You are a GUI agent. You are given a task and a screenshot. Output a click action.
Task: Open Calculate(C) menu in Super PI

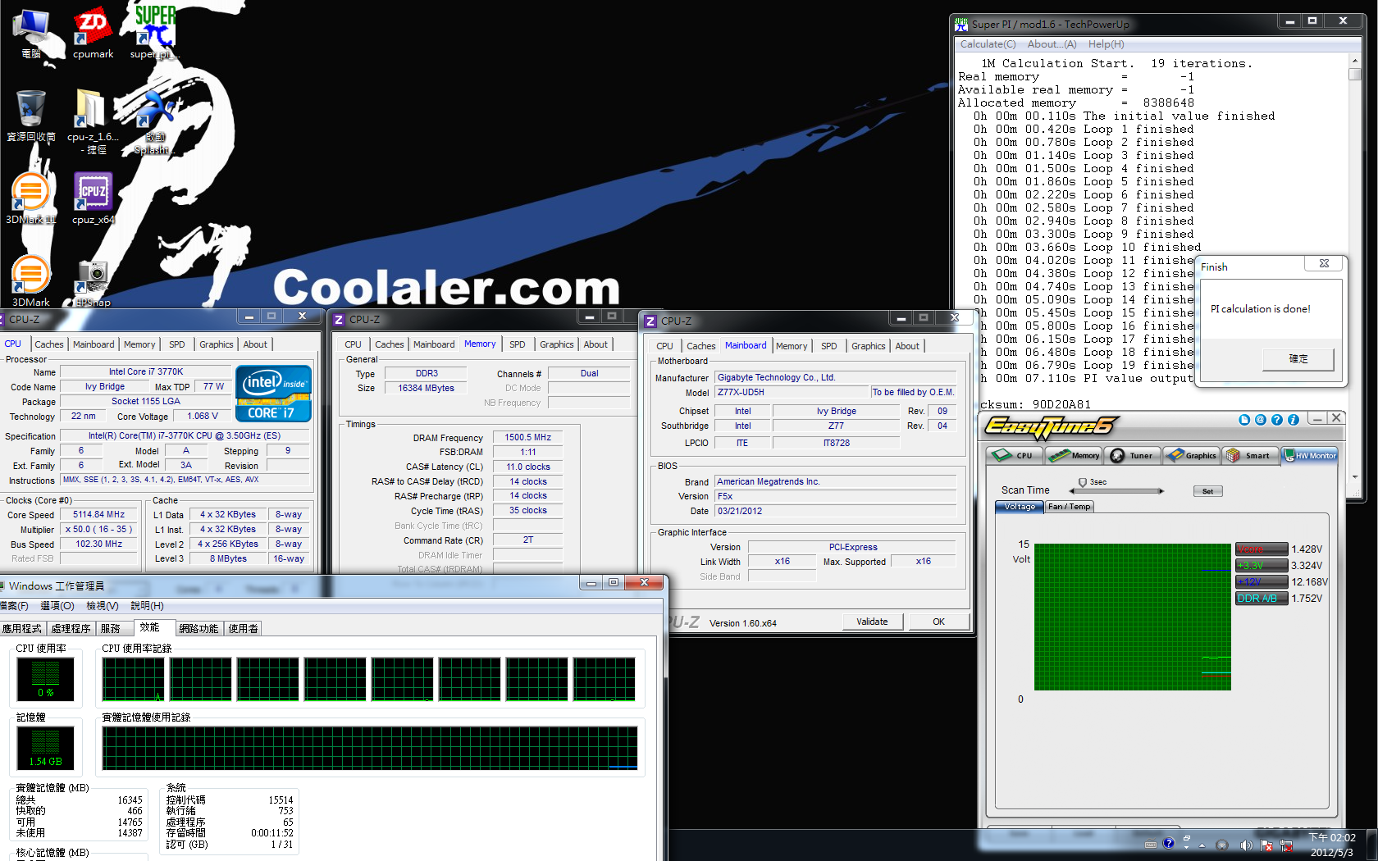point(988,44)
